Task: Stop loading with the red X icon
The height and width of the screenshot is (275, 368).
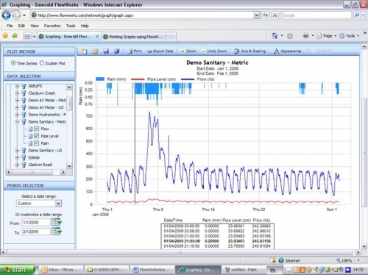Action: [x=275, y=15]
